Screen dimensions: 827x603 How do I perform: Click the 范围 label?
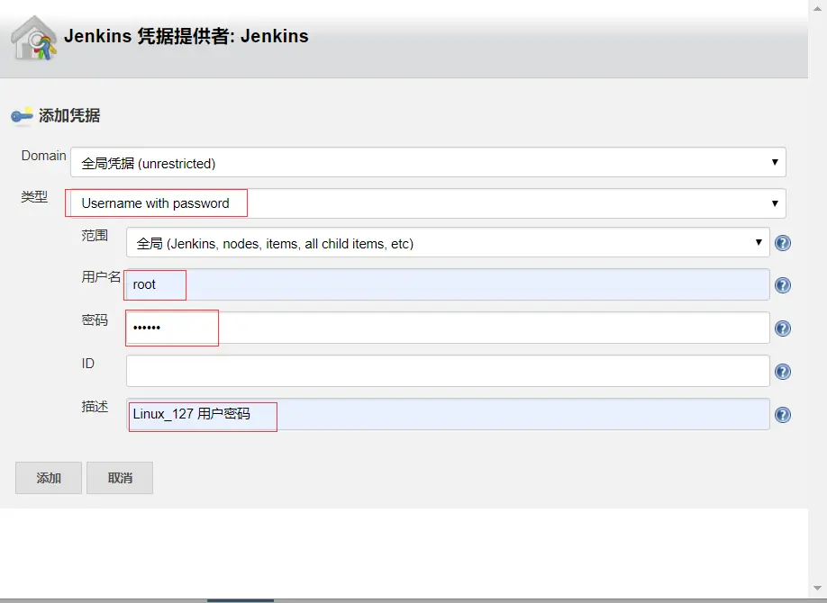pos(95,235)
